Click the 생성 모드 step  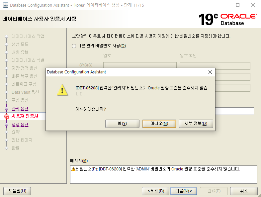pos(20,44)
